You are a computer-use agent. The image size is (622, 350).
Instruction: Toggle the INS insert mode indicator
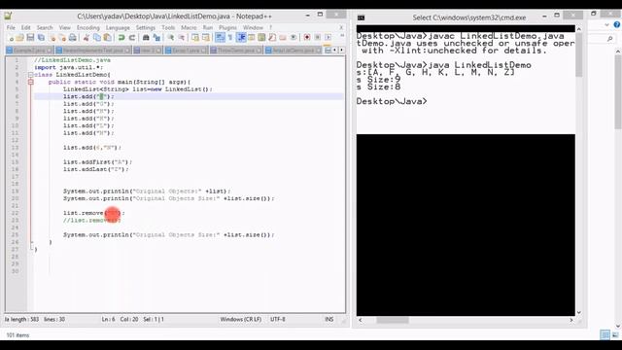(x=329, y=319)
